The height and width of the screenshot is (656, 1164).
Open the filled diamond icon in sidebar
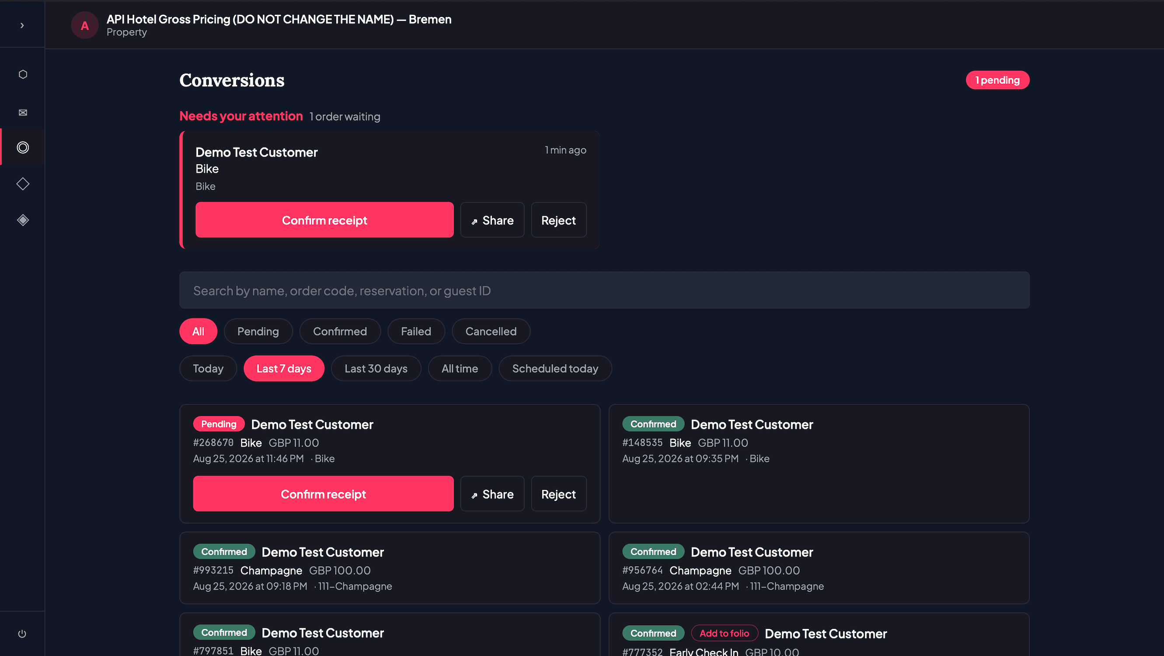click(x=23, y=220)
